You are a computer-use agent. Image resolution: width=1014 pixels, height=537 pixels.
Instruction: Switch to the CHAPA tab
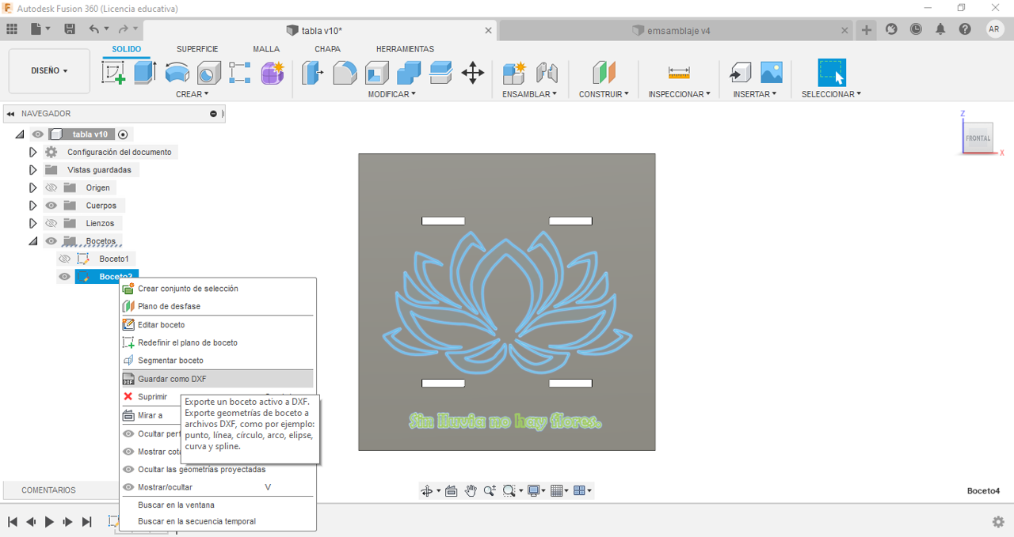327,49
